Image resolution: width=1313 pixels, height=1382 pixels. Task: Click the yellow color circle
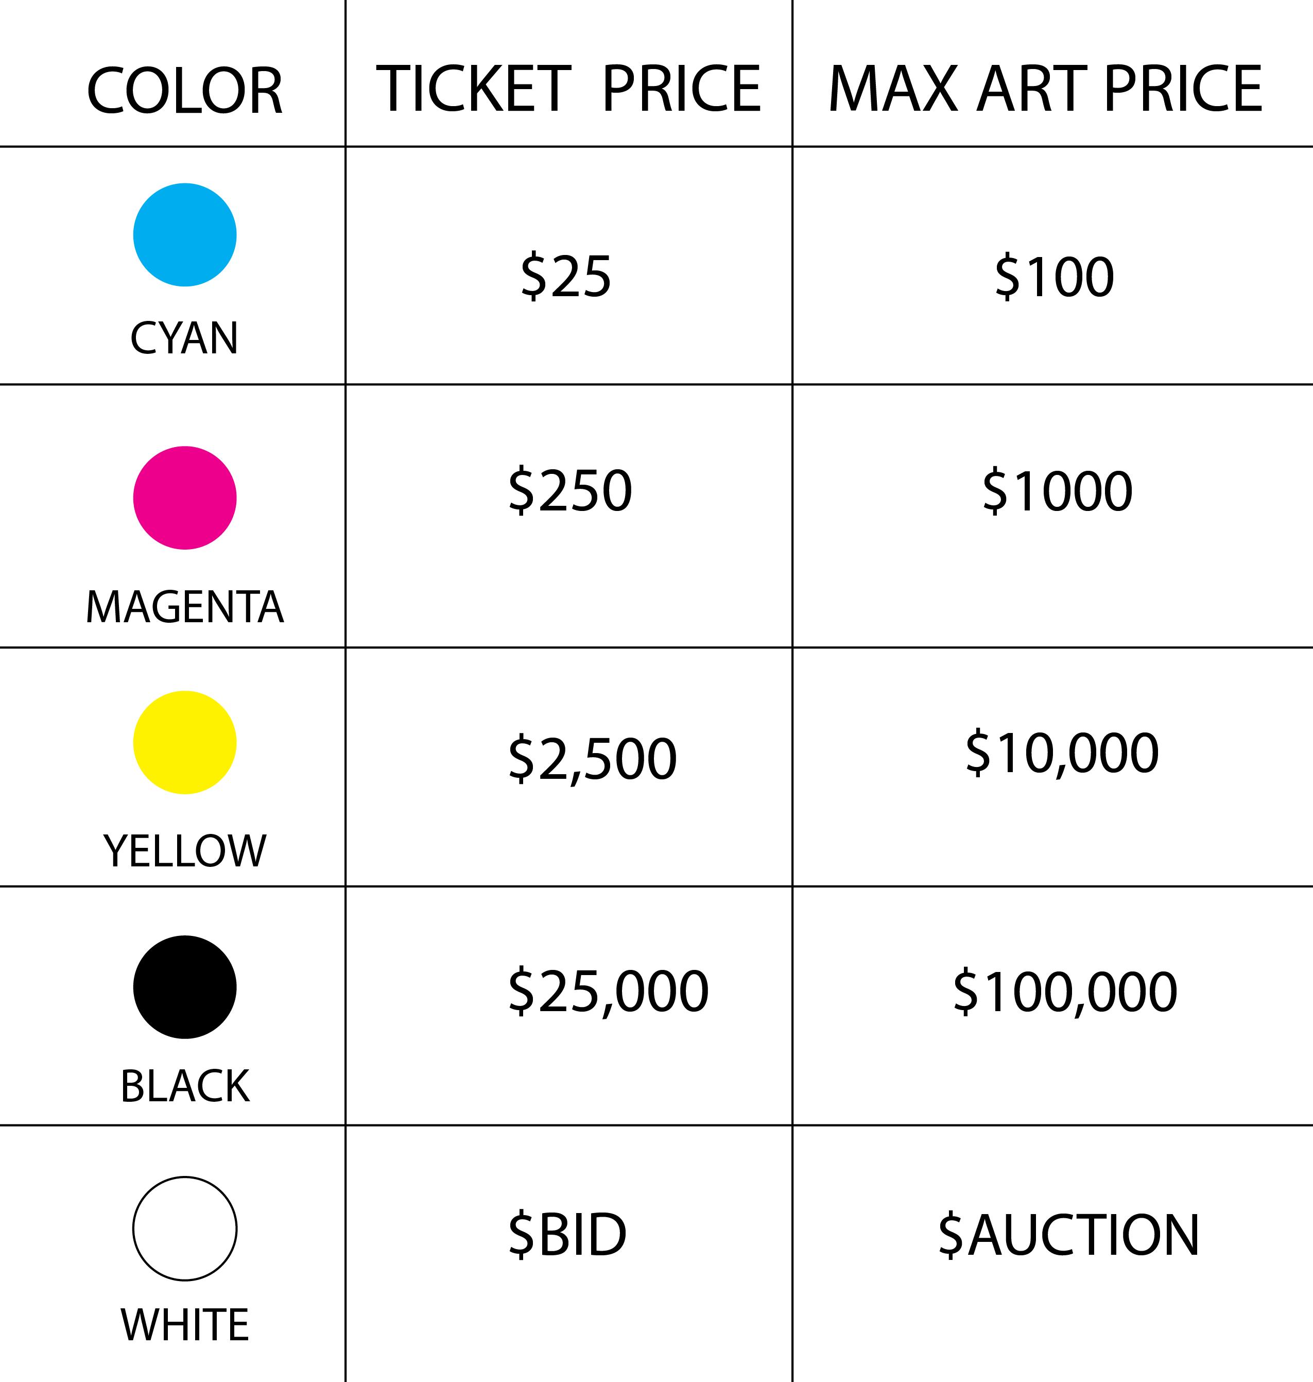pos(185,742)
